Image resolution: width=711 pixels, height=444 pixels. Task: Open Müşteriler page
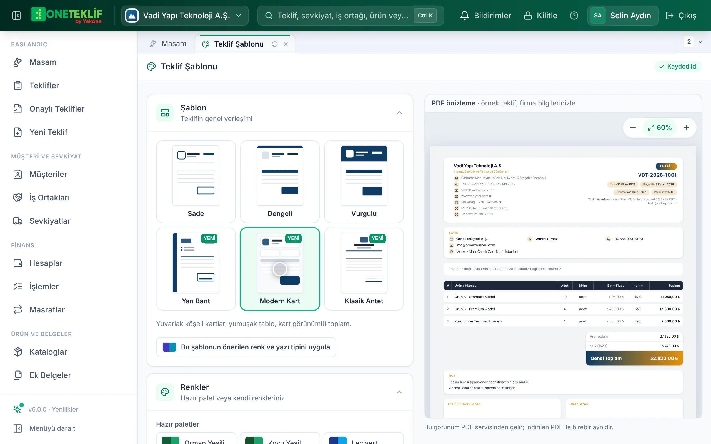(69, 175)
